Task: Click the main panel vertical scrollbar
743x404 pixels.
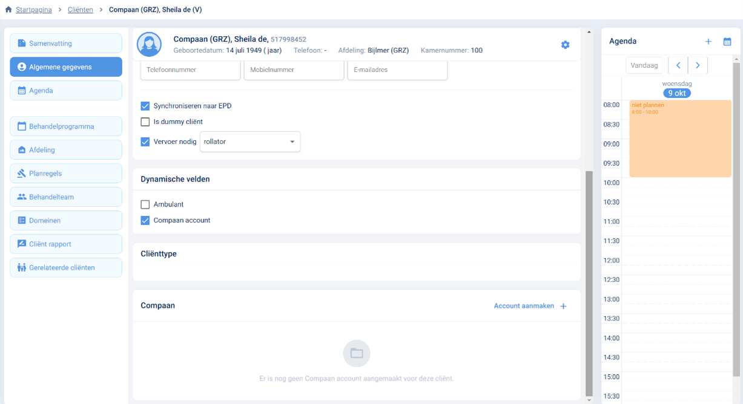Action: pyautogui.click(x=589, y=282)
